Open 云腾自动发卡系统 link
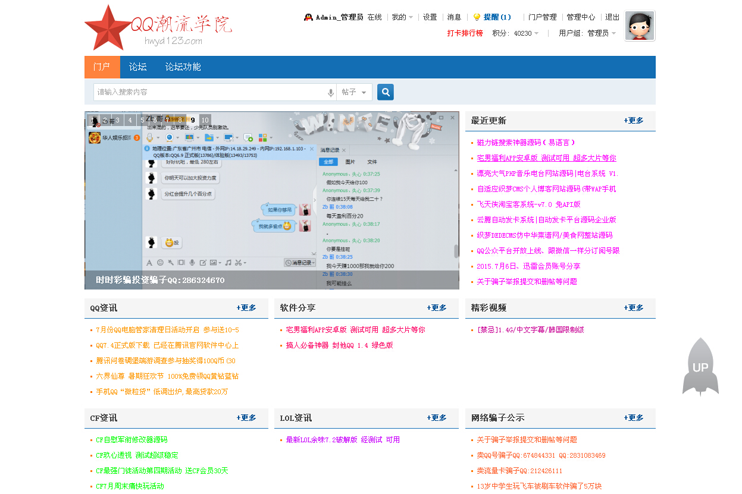The height and width of the screenshot is (494, 742). [546, 220]
